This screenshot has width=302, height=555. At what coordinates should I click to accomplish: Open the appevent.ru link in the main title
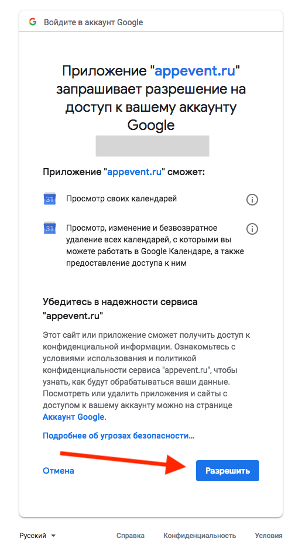(x=195, y=71)
